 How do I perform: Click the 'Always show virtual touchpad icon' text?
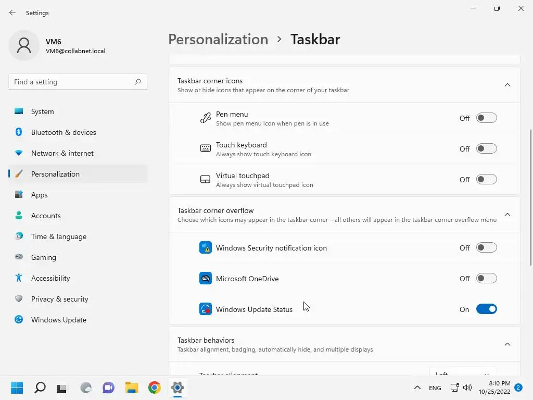(264, 185)
